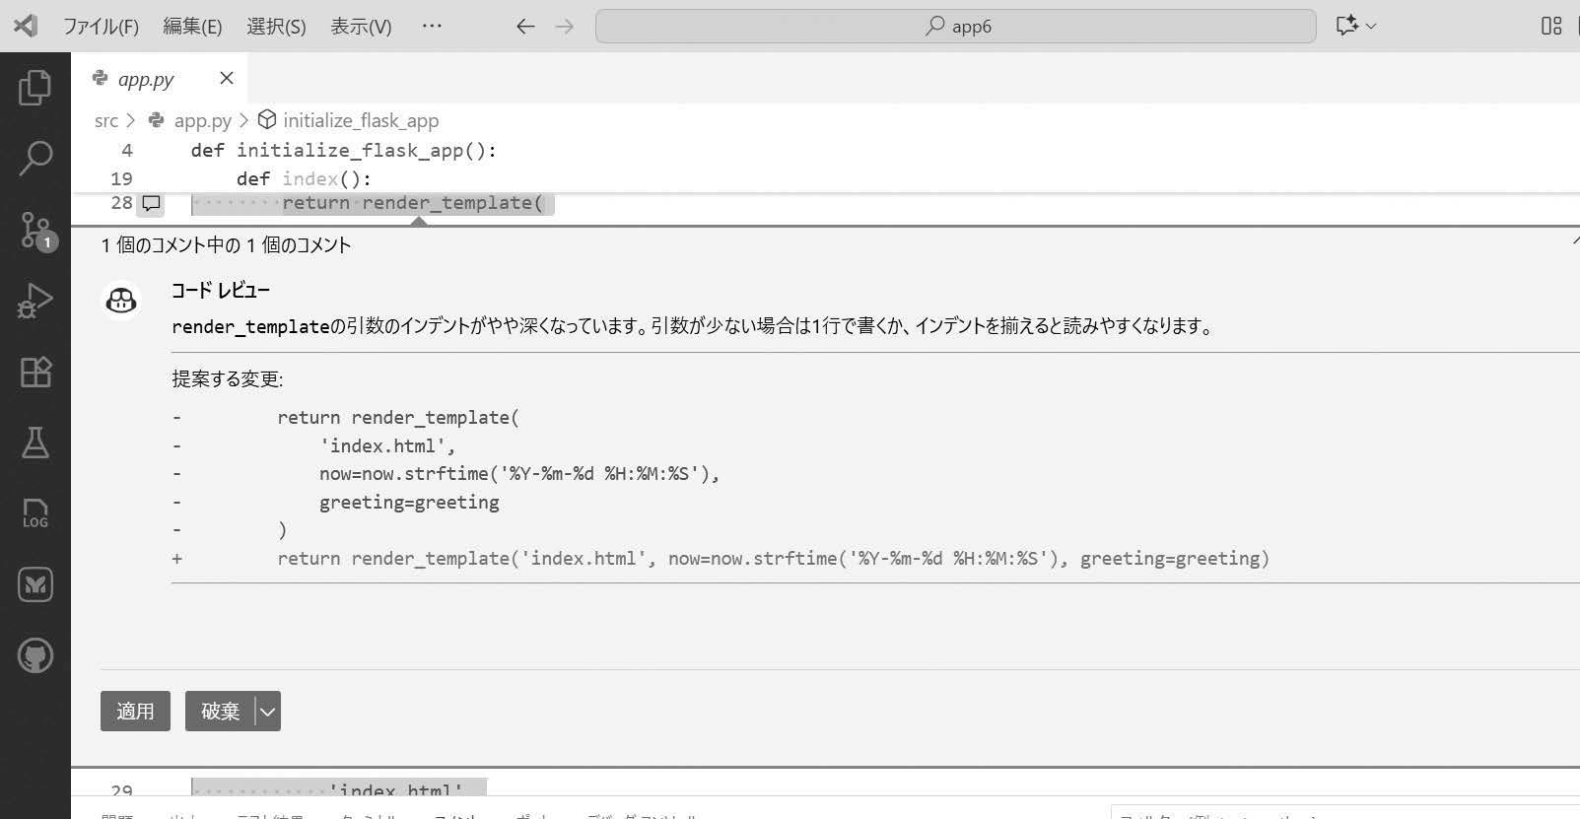The image size is (1580, 819).
Task: Click the initialize_flask_app breadcrumb
Action: [361, 120]
